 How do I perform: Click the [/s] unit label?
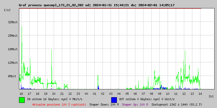[8, 10]
